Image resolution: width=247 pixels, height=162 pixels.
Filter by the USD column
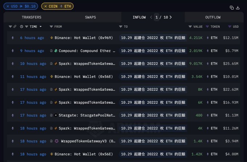pos(230,26)
